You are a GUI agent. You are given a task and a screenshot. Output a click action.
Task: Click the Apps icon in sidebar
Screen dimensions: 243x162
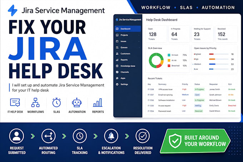(x=117, y=78)
